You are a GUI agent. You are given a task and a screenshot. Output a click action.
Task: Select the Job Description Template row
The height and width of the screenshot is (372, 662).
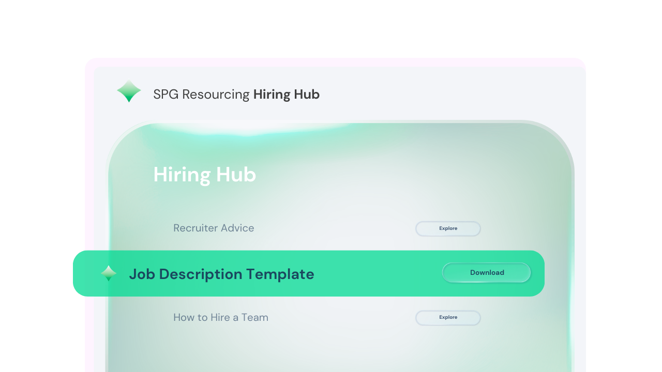(x=221, y=274)
